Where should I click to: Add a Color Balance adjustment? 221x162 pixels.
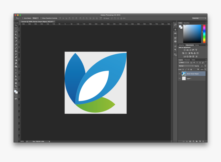point(186,53)
